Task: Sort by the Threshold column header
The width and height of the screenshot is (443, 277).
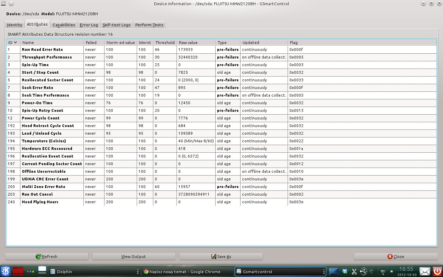Action: (165, 42)
